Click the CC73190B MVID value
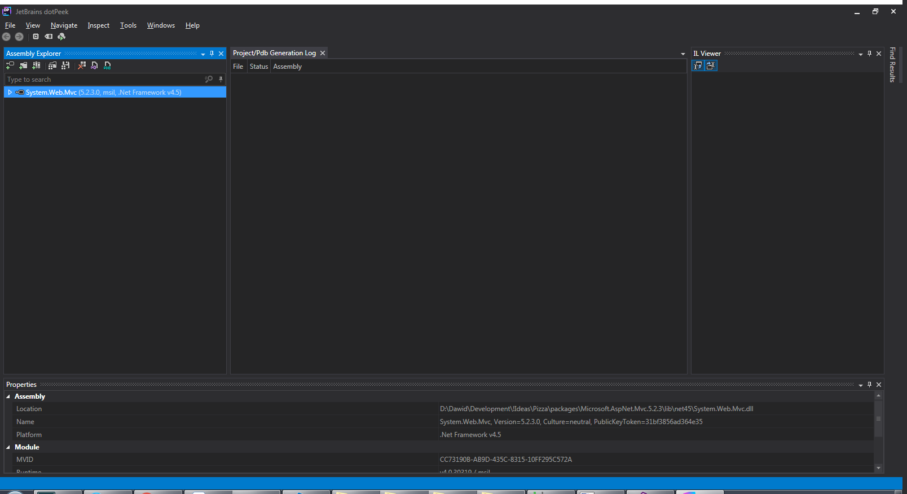 (505, 460)
